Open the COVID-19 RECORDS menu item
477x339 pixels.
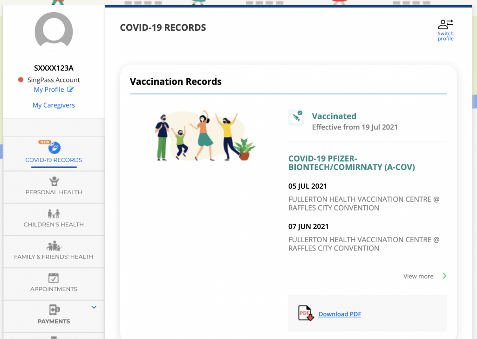[x=54, y=160]
